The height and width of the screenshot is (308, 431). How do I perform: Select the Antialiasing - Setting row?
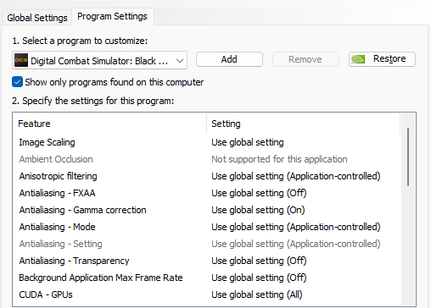(207, 244)
